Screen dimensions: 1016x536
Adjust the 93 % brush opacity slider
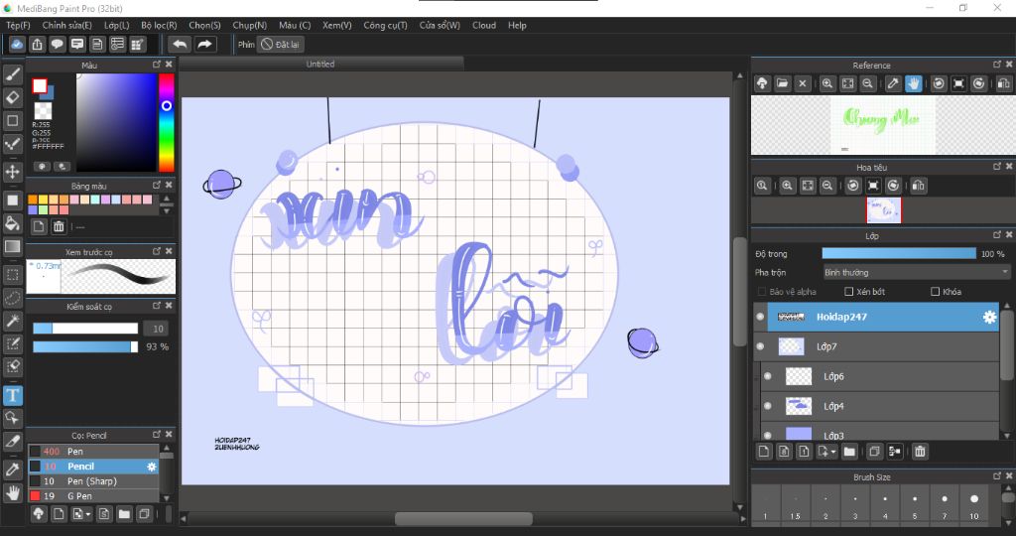(x=85, y=346)
